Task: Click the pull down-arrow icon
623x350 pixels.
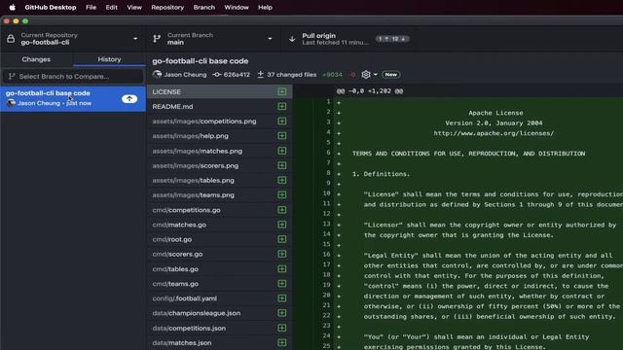Action: click(292, 39)
